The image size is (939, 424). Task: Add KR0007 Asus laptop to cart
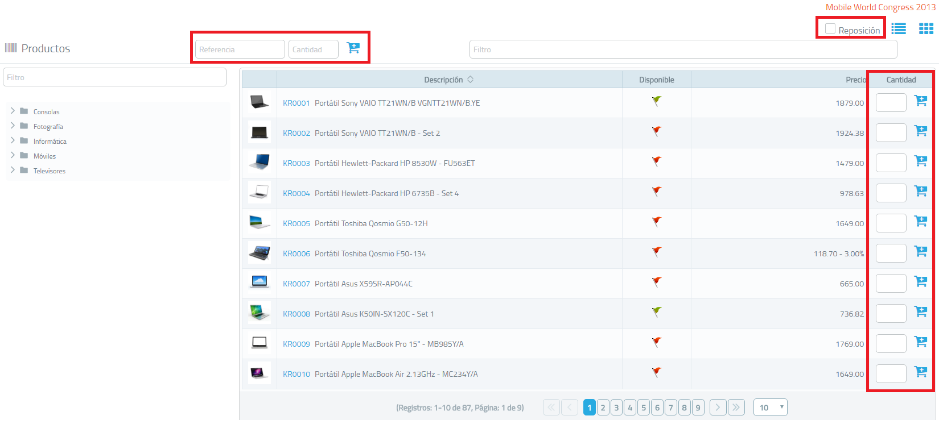click(x=920, y=281)
